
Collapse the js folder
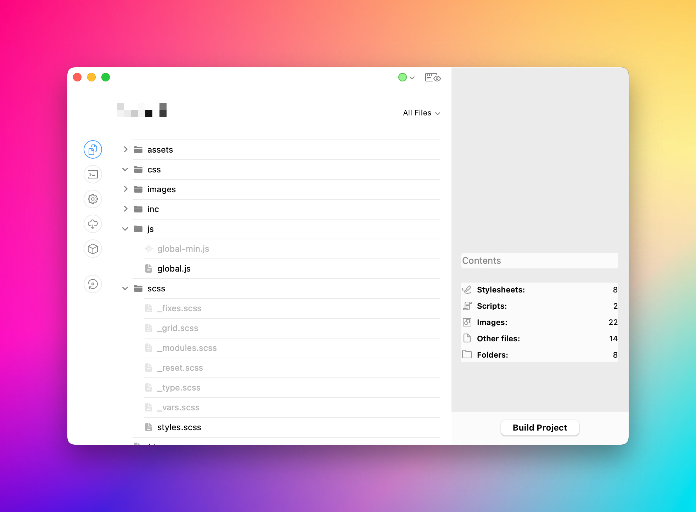125,229
